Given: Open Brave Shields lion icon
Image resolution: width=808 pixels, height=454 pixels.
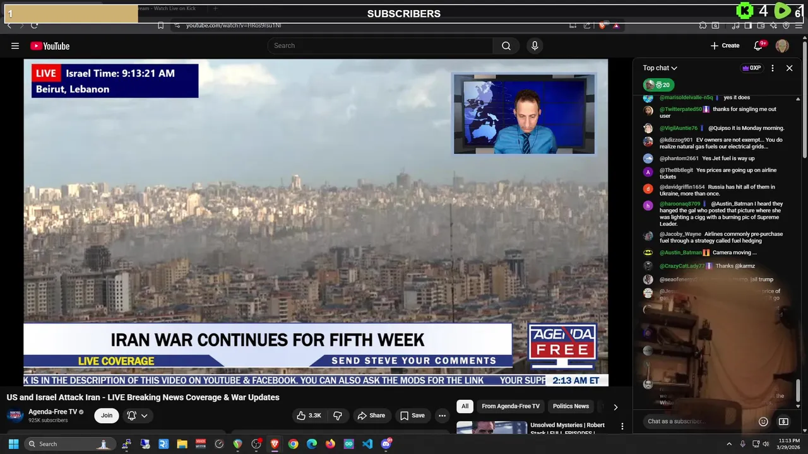Looking at the screenshot, I should [x=602, y=26].
